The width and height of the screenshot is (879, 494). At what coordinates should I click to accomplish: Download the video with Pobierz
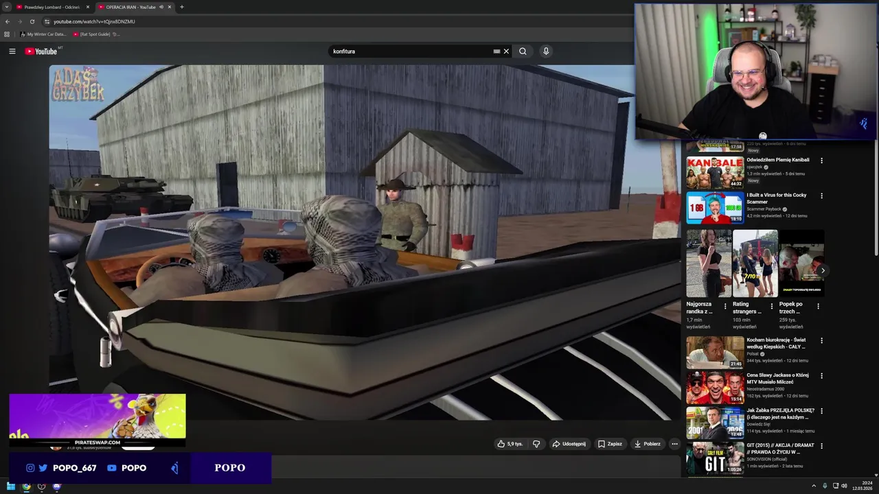coord(648,444)
